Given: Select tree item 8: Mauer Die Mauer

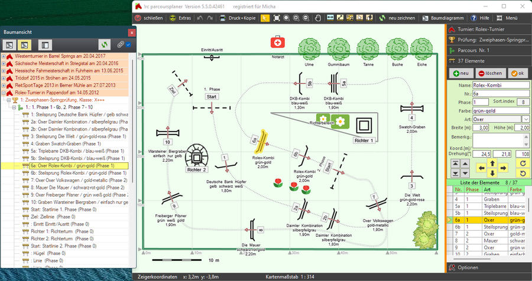Looking at the screenshot, I should coord(77,188).
